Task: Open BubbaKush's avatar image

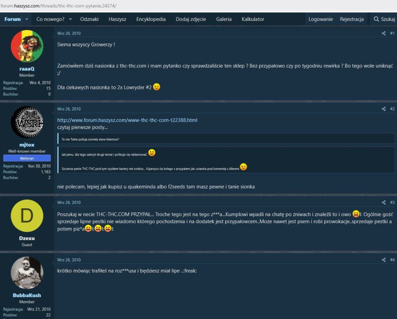Action: pos(27,273)
